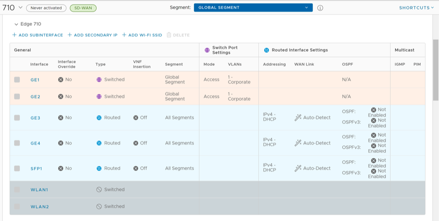This screenshot has height=221, width=439.
Task: Click the Routed type icon in GE4 row
Action: [99, 143]
